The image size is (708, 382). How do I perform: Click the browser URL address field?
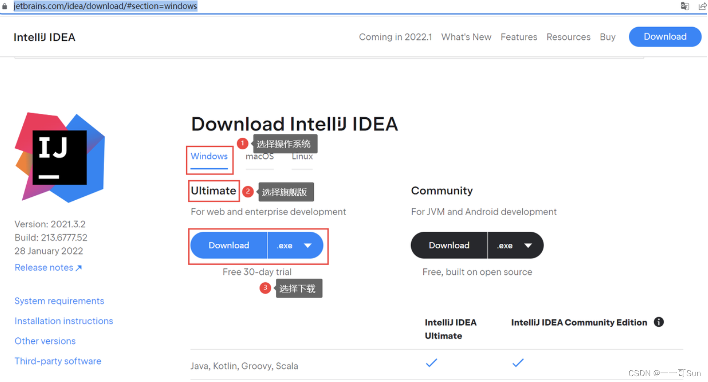tap(339, 6)
